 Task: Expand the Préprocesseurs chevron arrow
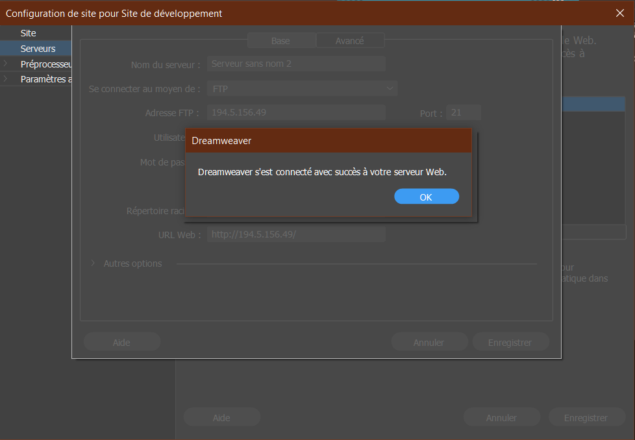[x=6, y=64]
